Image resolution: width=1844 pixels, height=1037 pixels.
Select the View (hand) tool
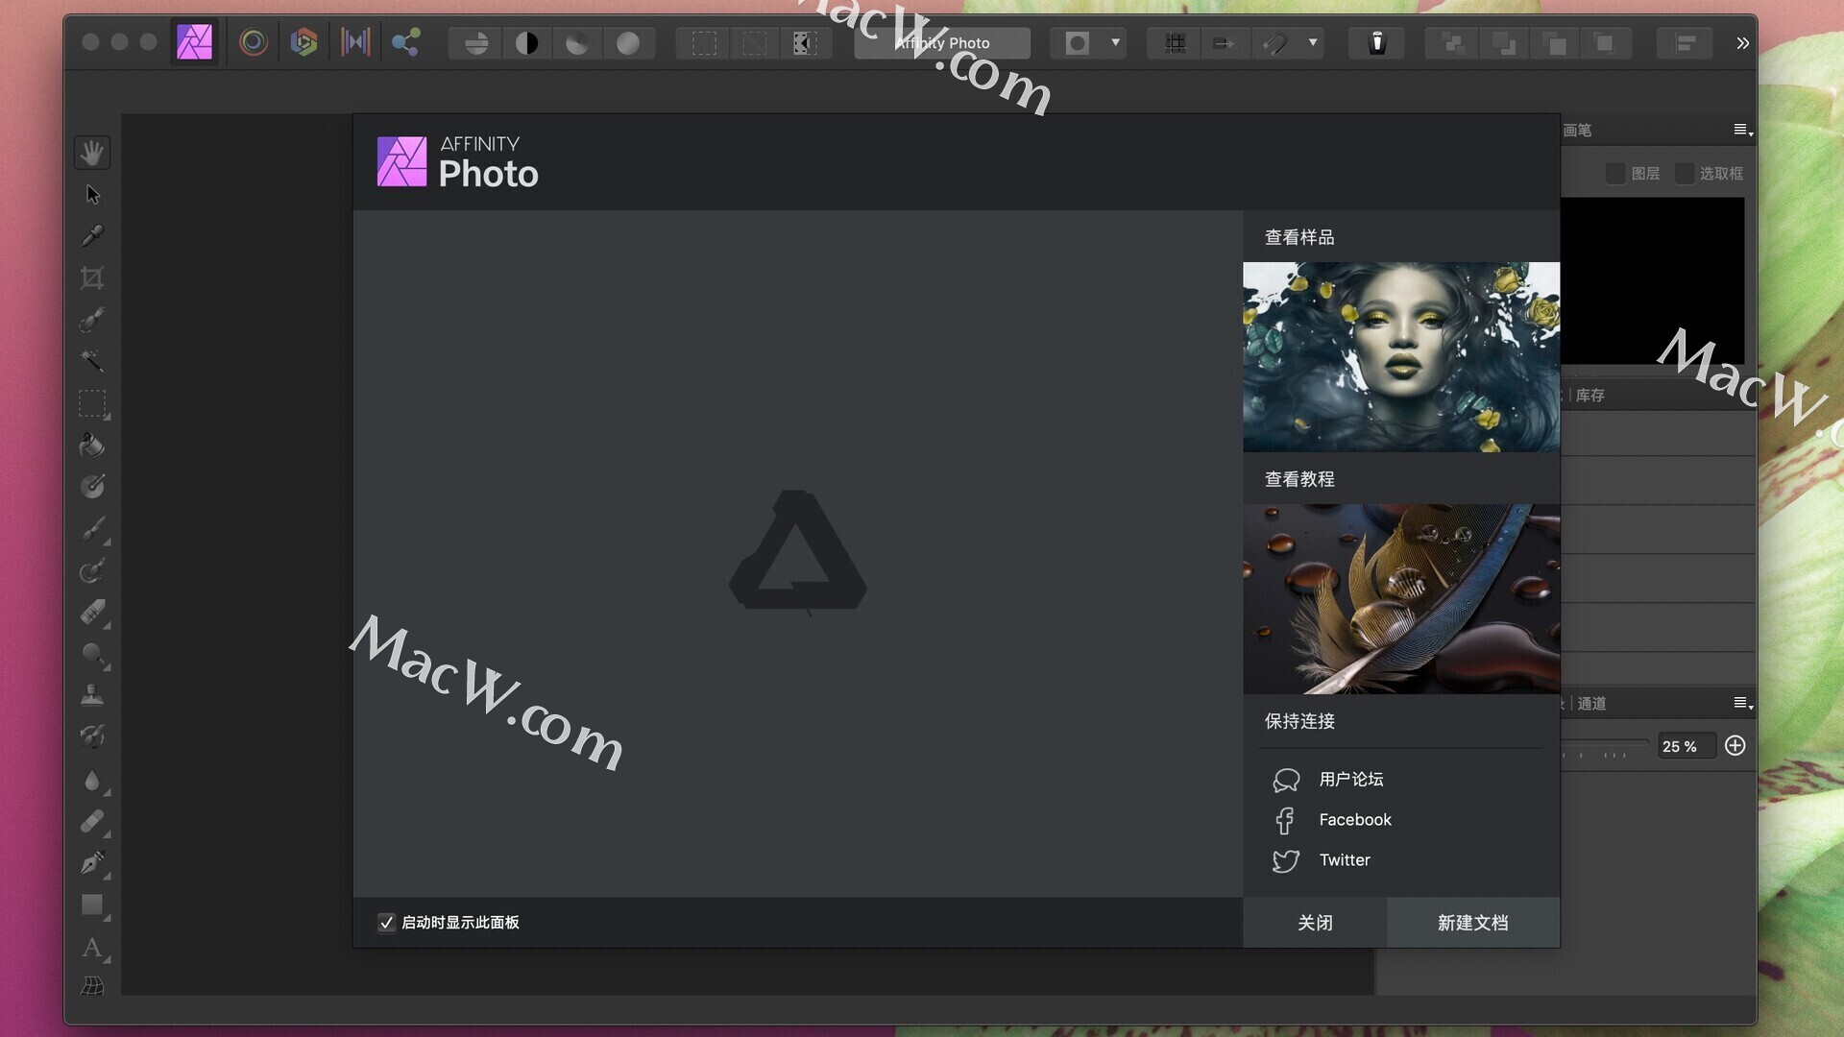click(x=92, y=153)
